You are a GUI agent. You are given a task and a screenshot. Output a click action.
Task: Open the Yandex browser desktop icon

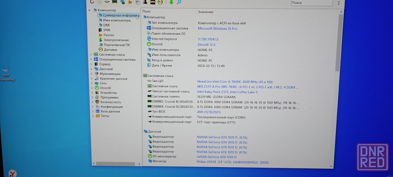12,173
